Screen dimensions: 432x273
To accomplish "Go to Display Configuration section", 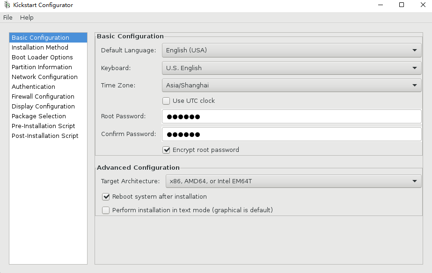I will tap(48, 106).
